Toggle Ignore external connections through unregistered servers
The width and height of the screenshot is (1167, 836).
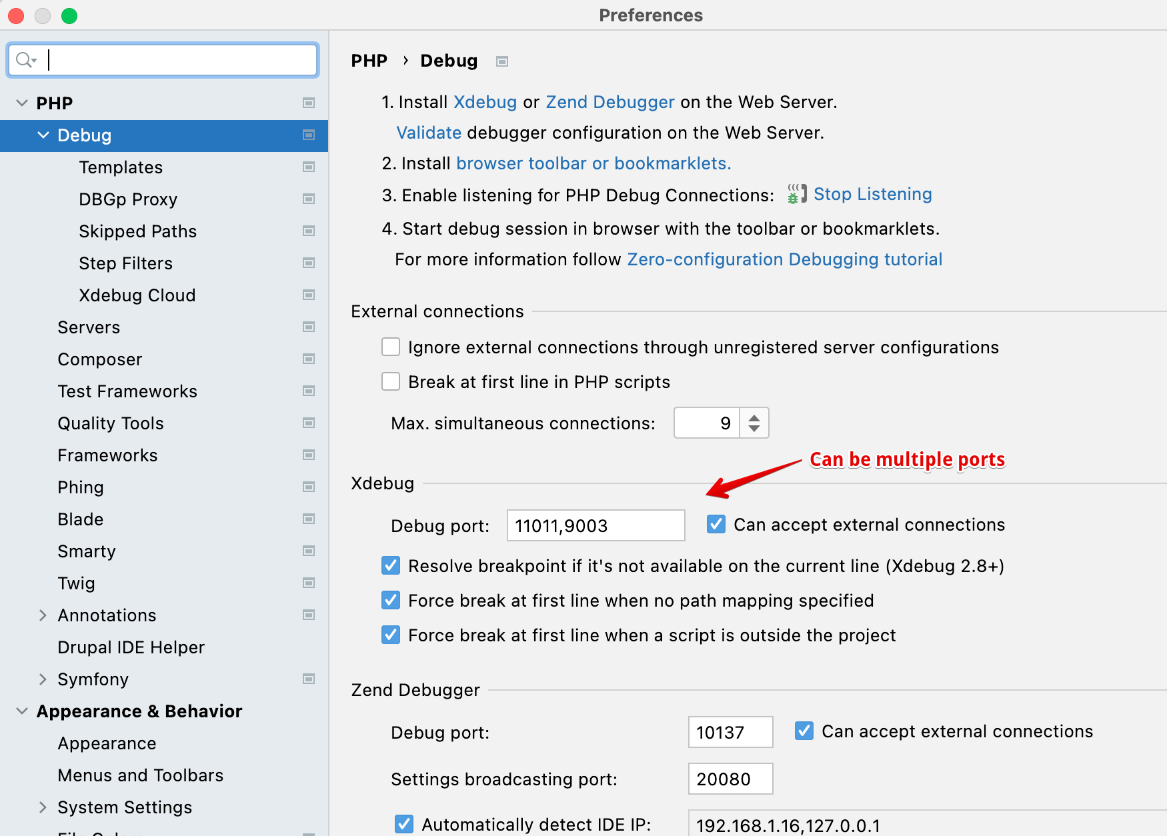(x=391, y=347)
